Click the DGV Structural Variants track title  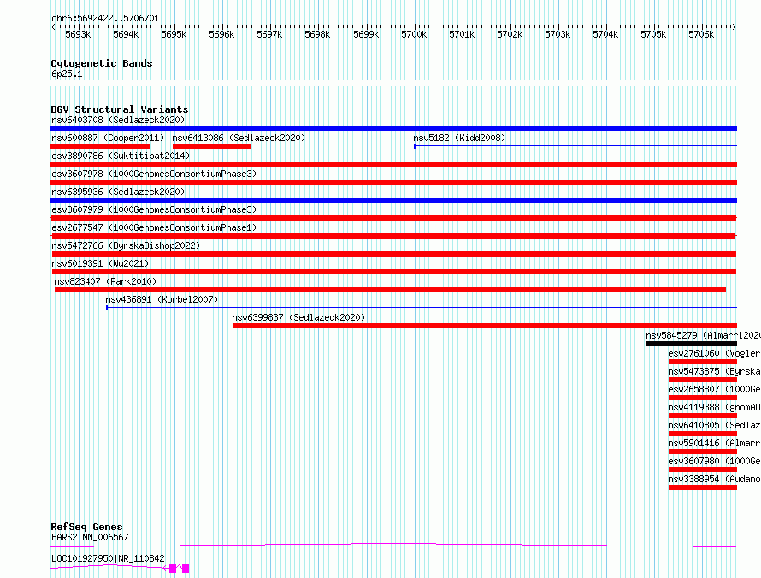[x=120, y=109]
